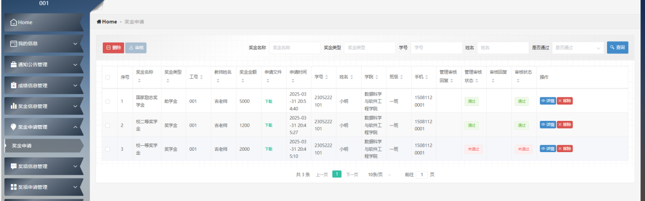Click the briefcase icon of 通知公告管理
645x201 pixels.
pos(14,64)
